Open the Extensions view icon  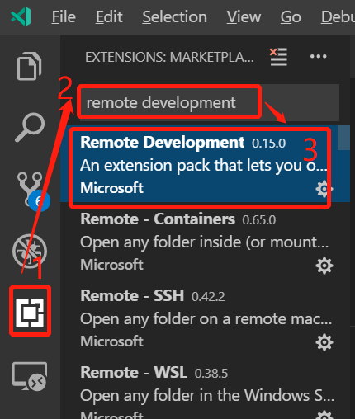pyautogui.click(x=30, y=313)
